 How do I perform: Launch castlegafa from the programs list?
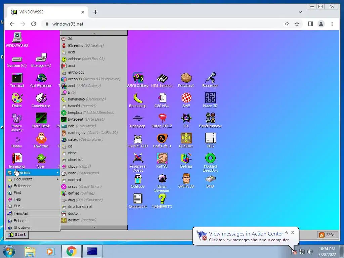point(94,133)
